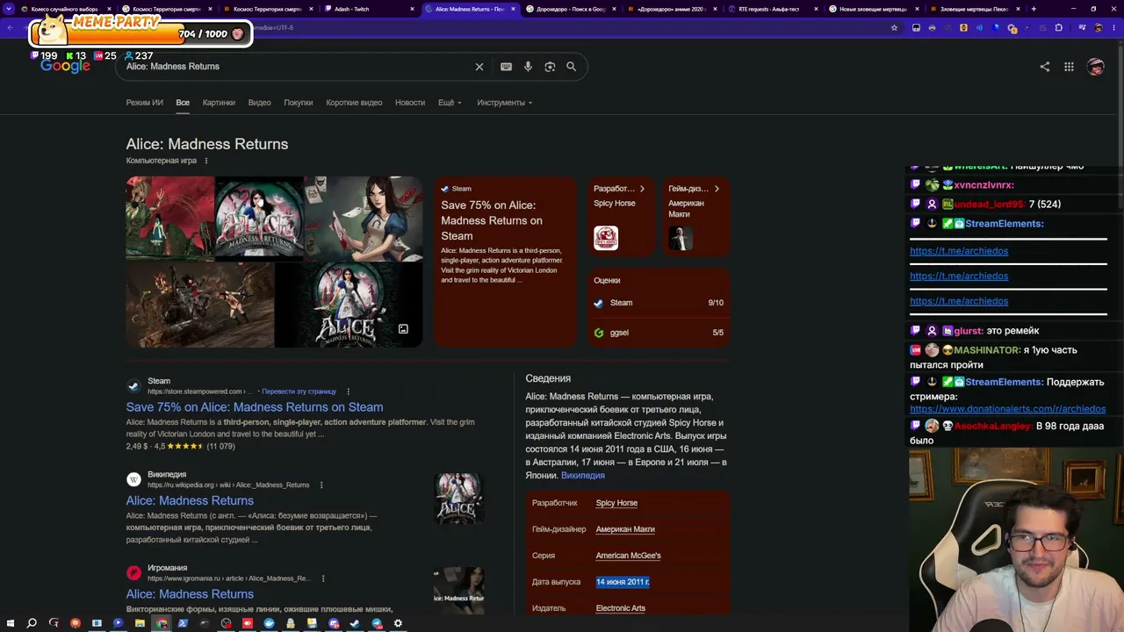
Task: Open the three-dot menu for the Wikipedia result
Action: [321, 485]
